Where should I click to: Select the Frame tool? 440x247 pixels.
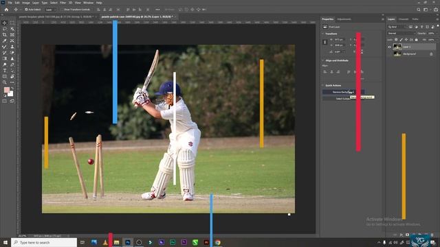(12, 35)
